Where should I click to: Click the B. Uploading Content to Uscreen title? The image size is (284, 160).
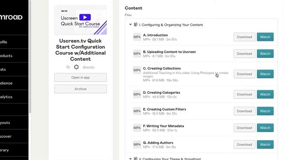(x=170, y=52)
